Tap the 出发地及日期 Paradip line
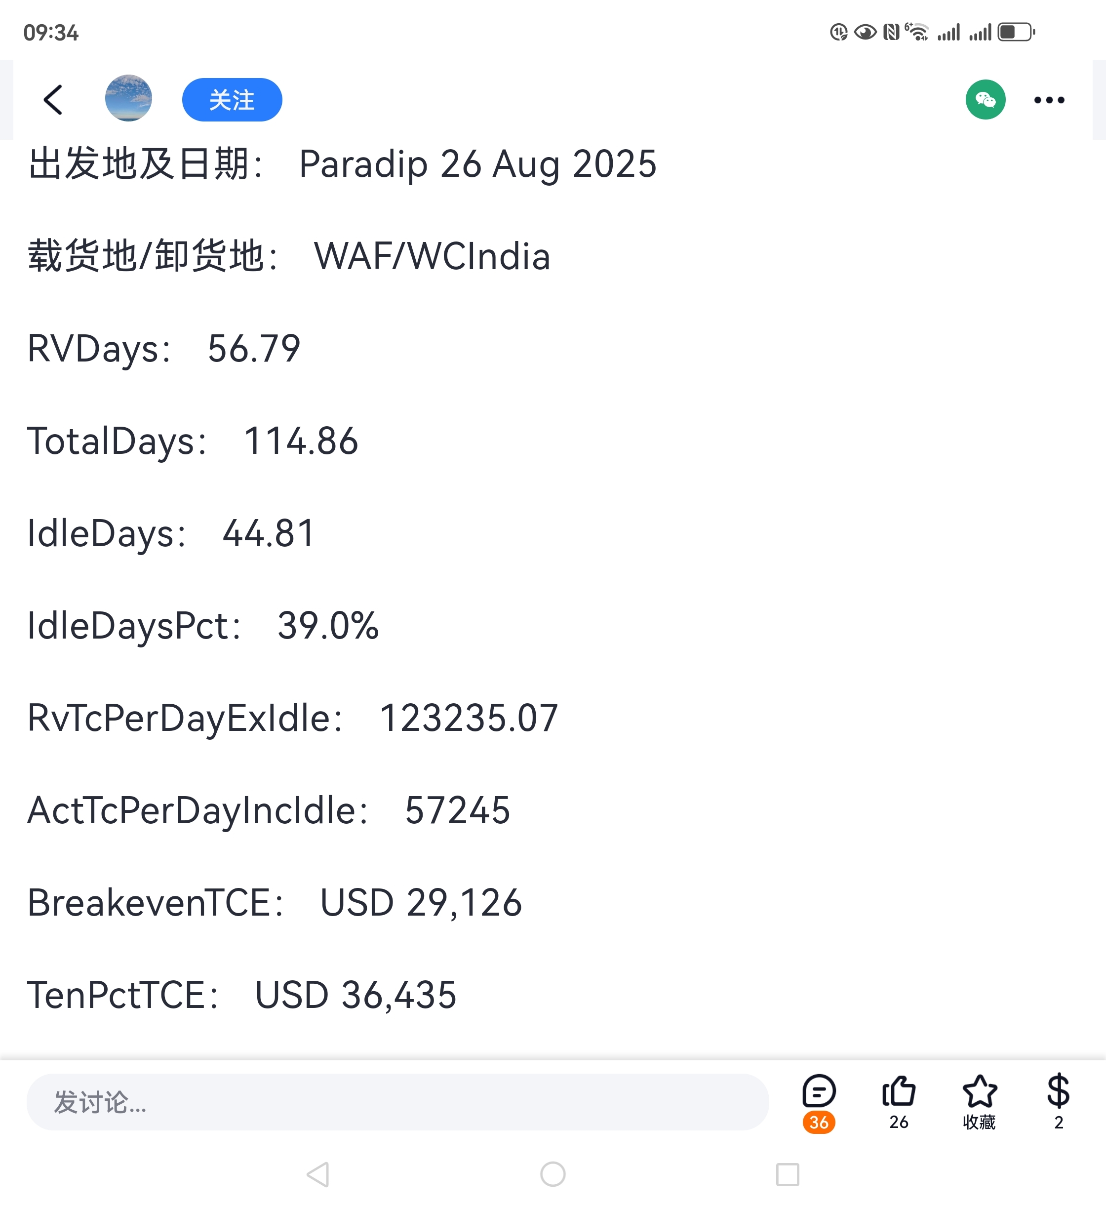Viewport: 1106px width, 1205px height. click(342, 164)
